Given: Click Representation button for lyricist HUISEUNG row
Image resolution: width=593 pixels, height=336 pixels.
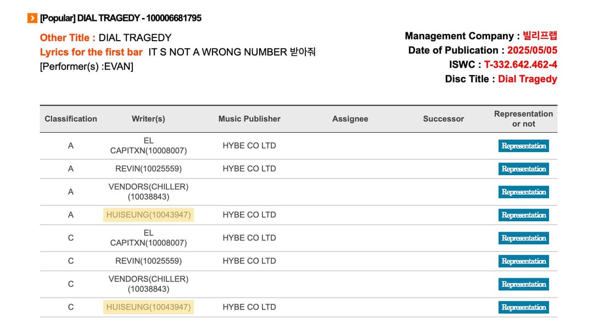Looking at the screenshot, I should tap(523, 215).
